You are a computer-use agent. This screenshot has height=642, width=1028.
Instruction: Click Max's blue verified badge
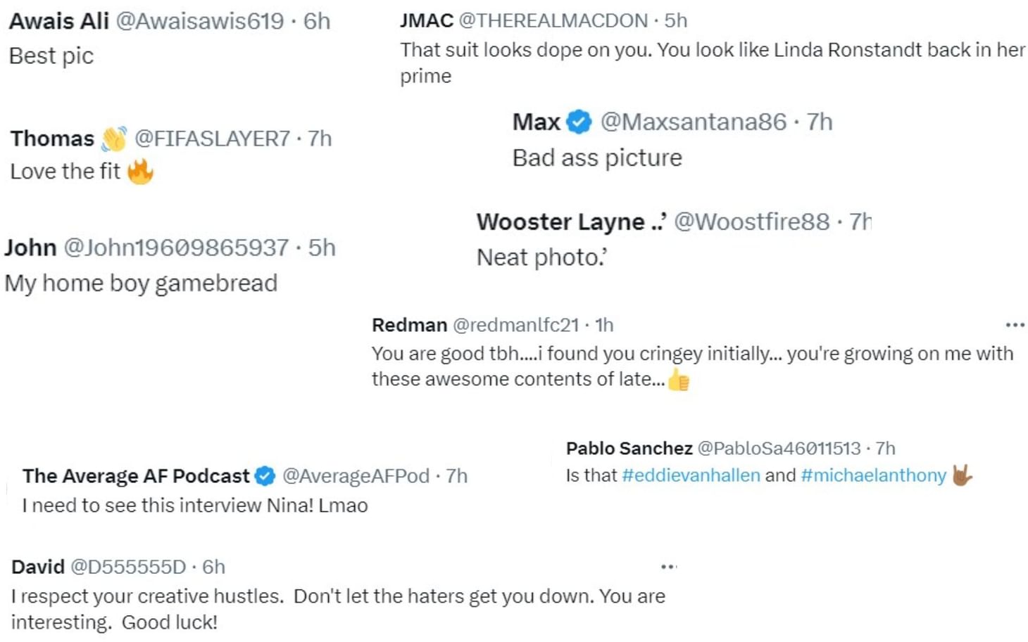(579, 122)
